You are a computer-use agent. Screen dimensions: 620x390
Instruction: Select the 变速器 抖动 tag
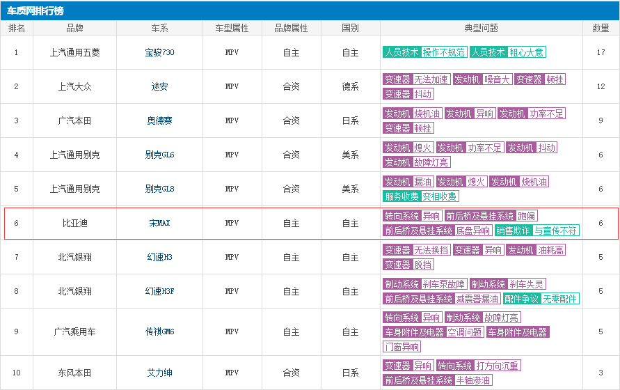coord(408,94)
